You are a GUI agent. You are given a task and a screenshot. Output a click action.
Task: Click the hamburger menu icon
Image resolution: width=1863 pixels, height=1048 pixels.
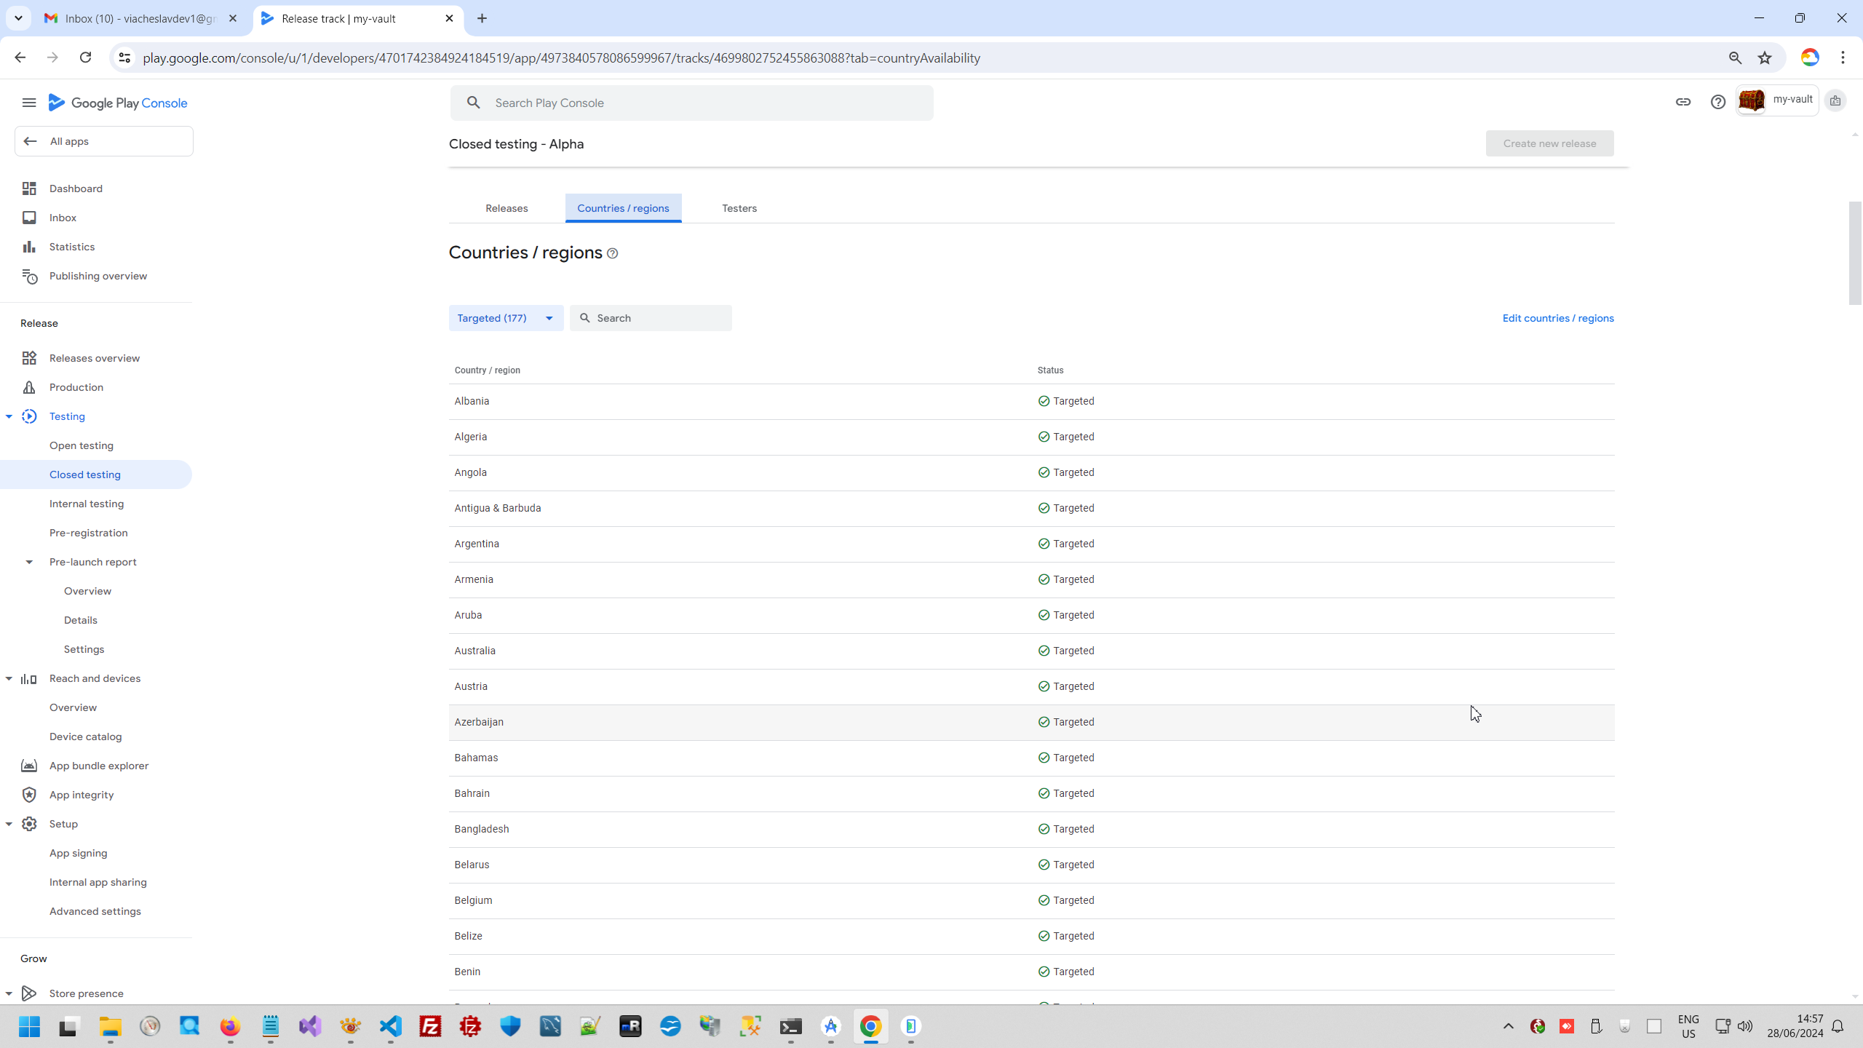(29, 103)
